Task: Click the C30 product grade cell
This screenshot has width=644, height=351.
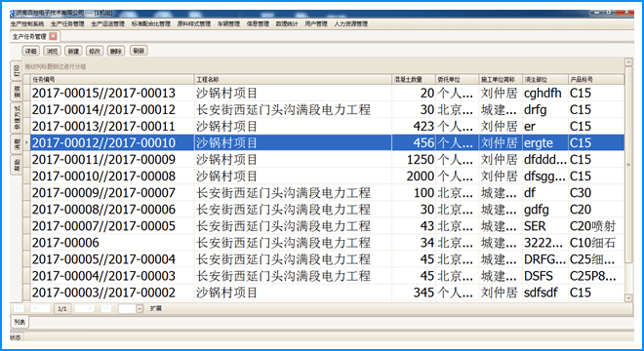Action: point(596,193)
